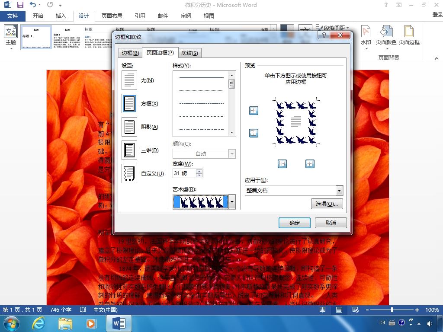Open the Windows Start button
Viewport: 443px width, 332px height.
click(x=11, y=323)
